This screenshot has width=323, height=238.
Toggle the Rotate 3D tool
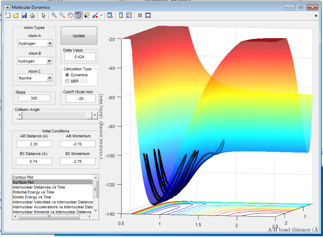tap(78, 15)
